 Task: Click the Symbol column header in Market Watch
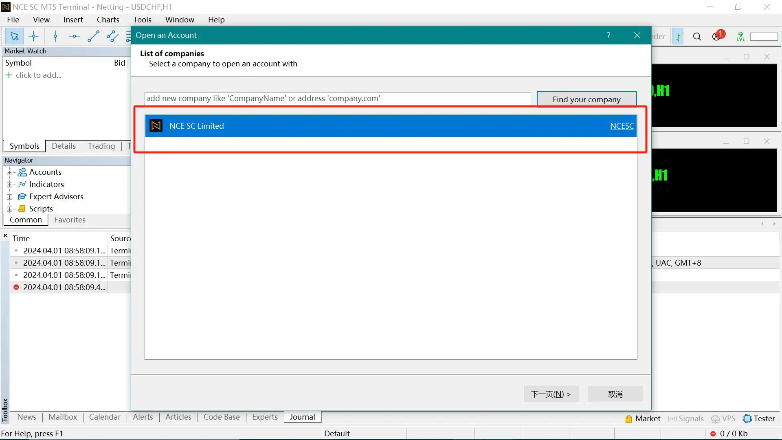click(45, 63)
